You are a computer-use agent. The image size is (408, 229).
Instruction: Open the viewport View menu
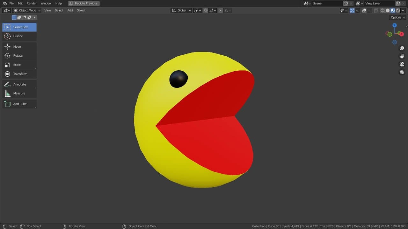47,10
